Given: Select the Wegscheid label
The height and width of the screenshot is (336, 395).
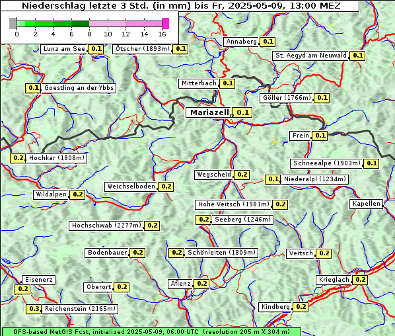Looking at the screenshot, I should point(214,175).
